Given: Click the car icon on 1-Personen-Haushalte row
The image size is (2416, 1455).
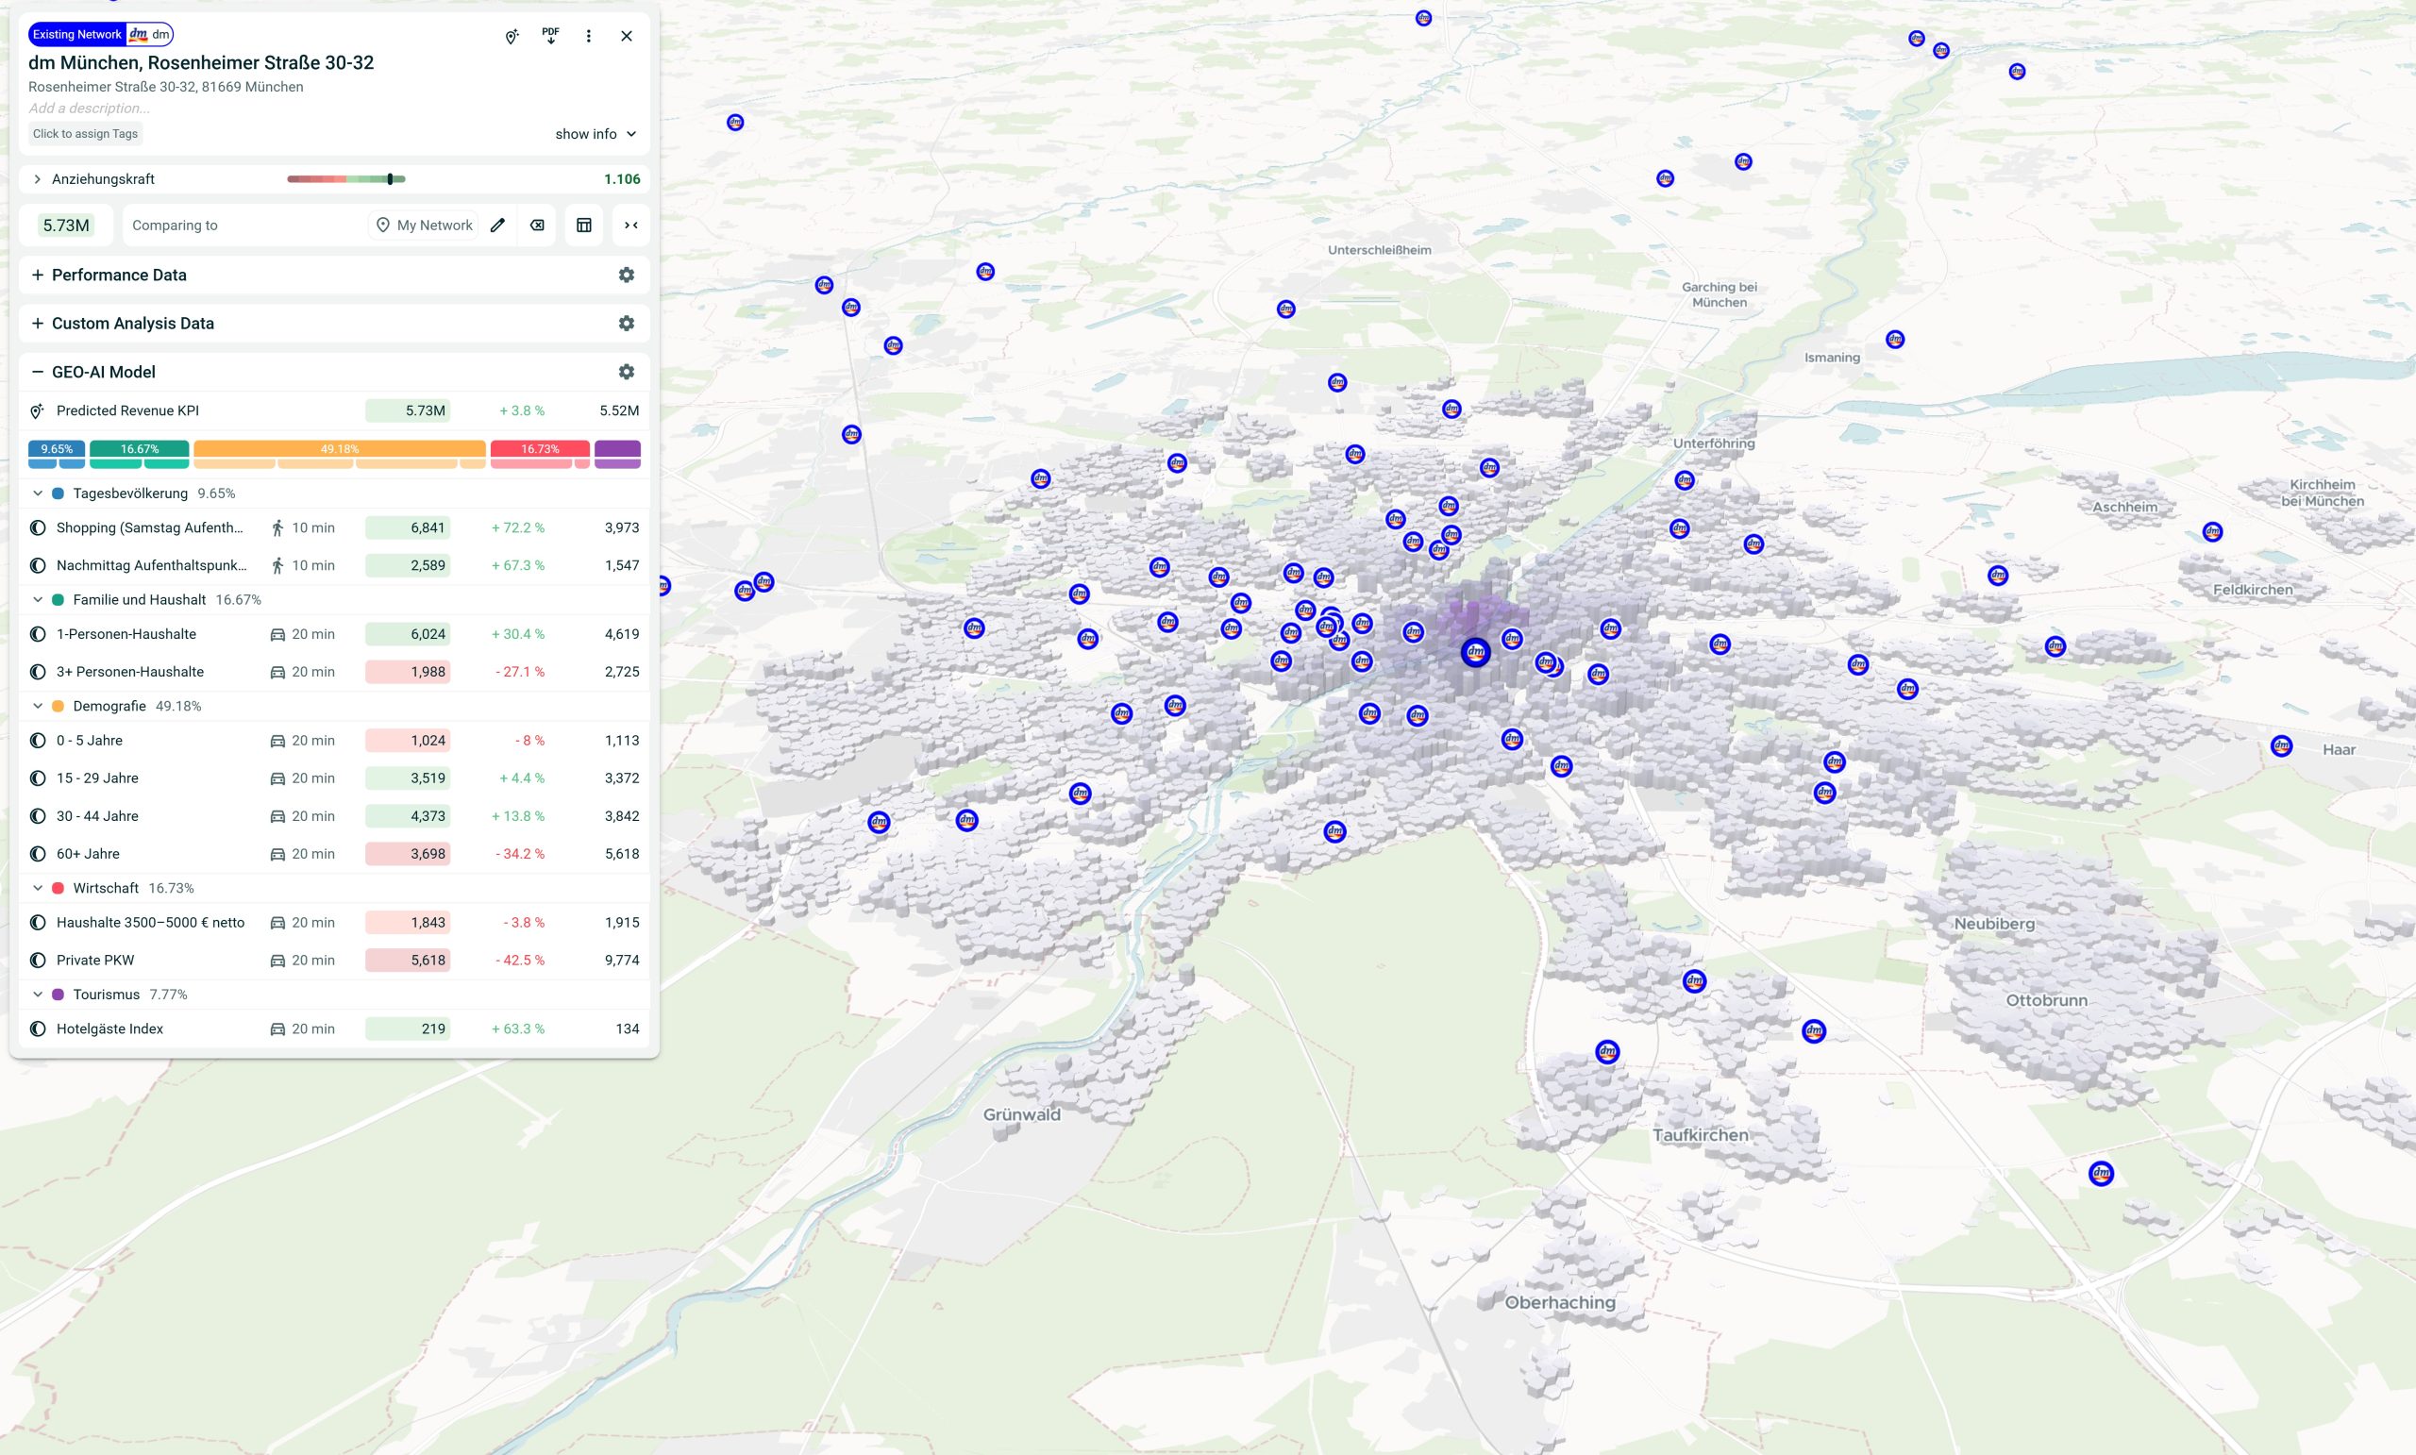Looking at the screenshot, I should pyautogui.click(x=277, y=634).
